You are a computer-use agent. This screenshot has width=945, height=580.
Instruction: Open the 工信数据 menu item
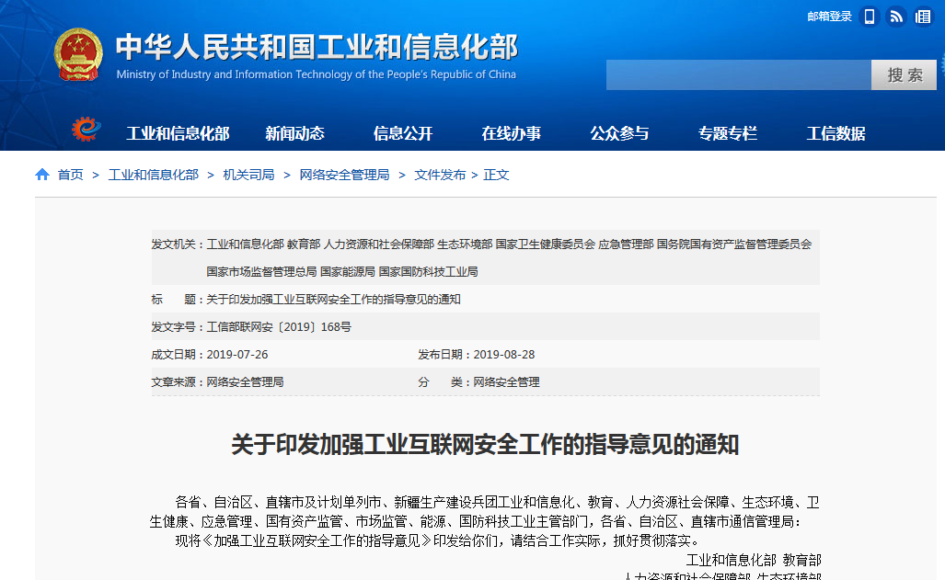(836, 133)
